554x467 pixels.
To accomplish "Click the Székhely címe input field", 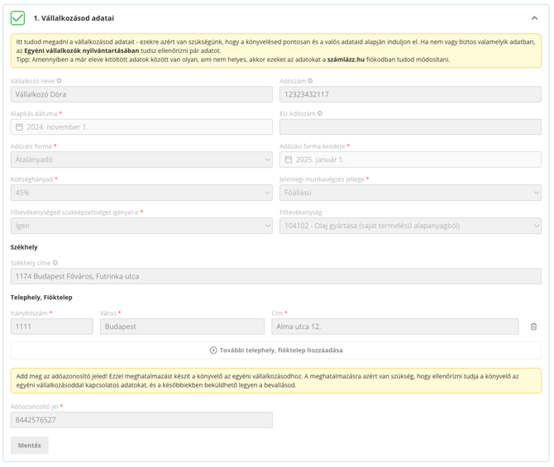I will (x=276, y=276).
